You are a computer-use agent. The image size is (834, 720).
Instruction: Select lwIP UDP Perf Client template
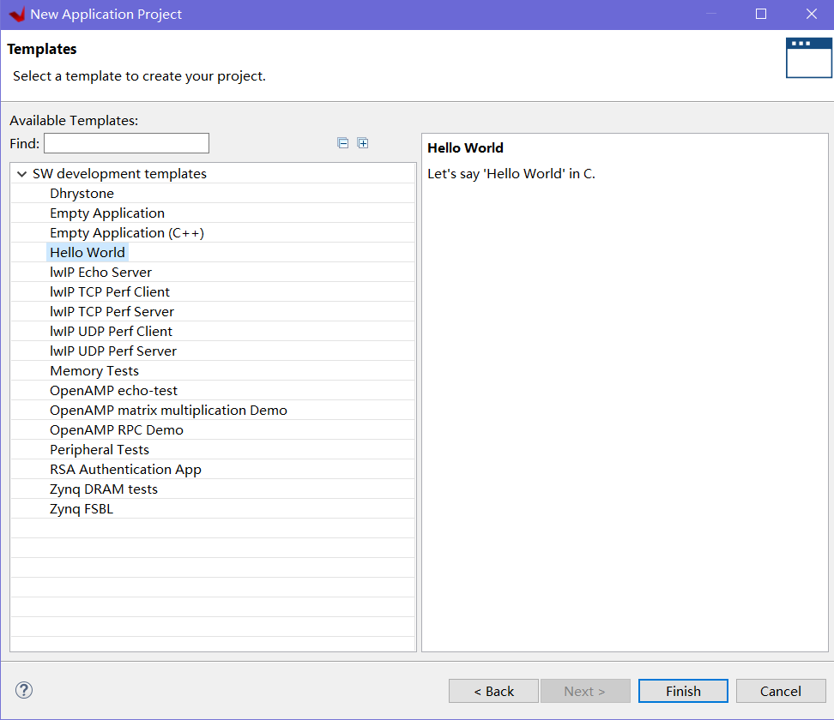(x=112, y=331)
